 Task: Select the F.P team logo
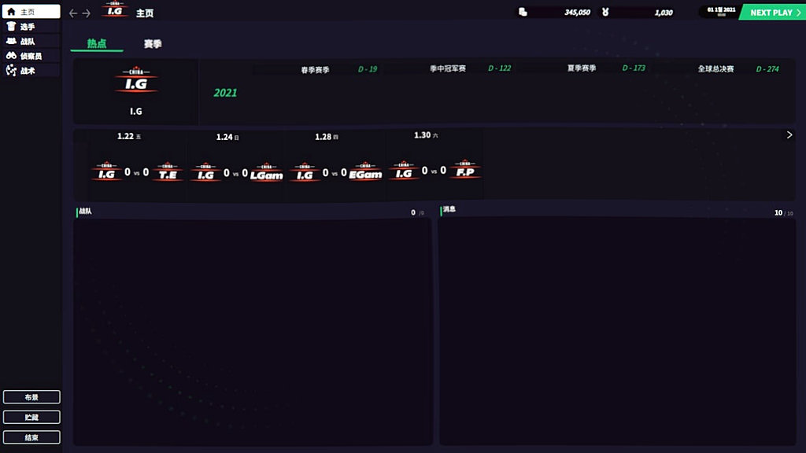tap(464, 170)
